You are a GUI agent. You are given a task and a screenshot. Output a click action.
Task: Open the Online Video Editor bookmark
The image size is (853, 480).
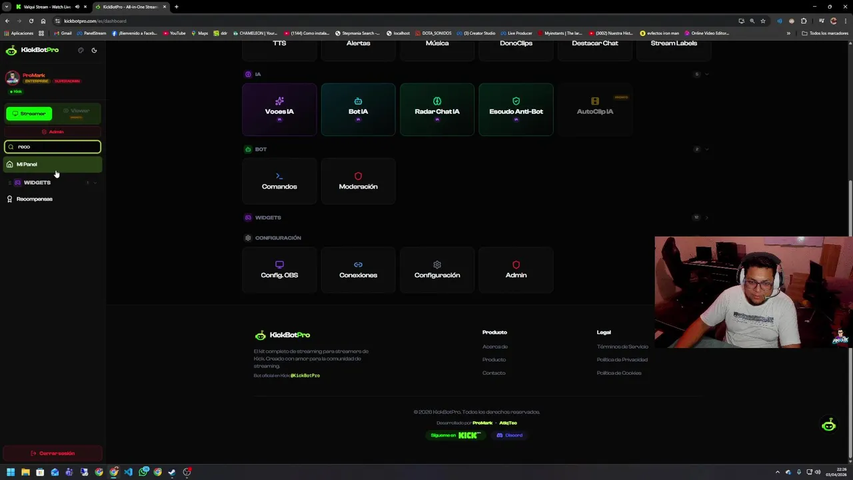click(x=706, y=33)
